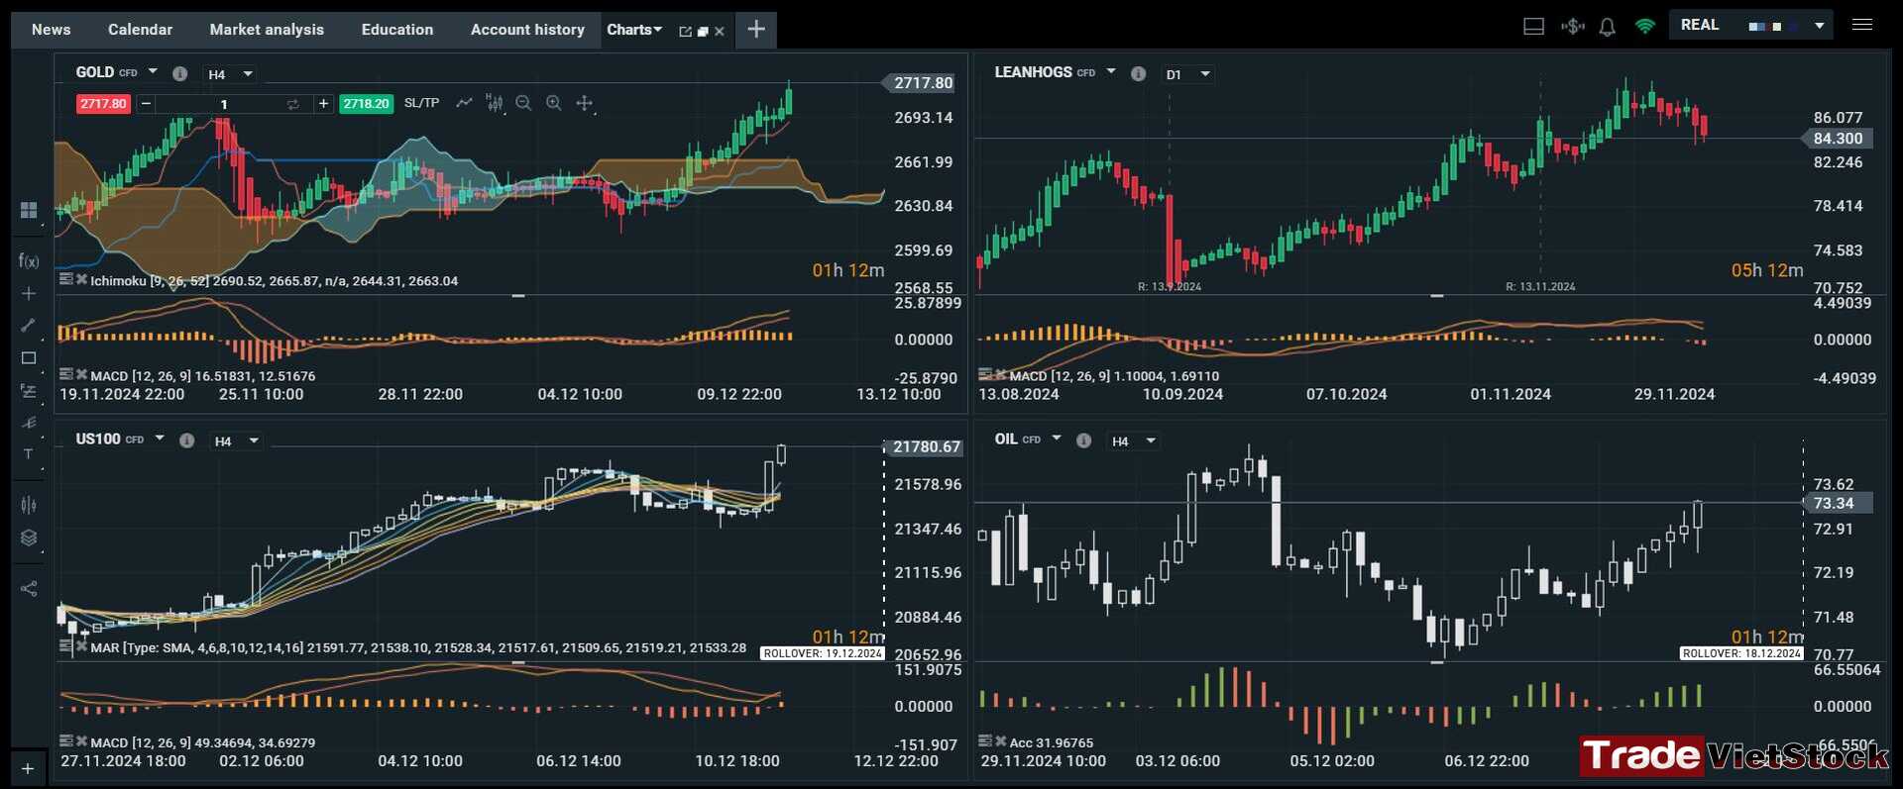
Task: Buy GOLD at 2718.20
Action: [x=366, y=104]
